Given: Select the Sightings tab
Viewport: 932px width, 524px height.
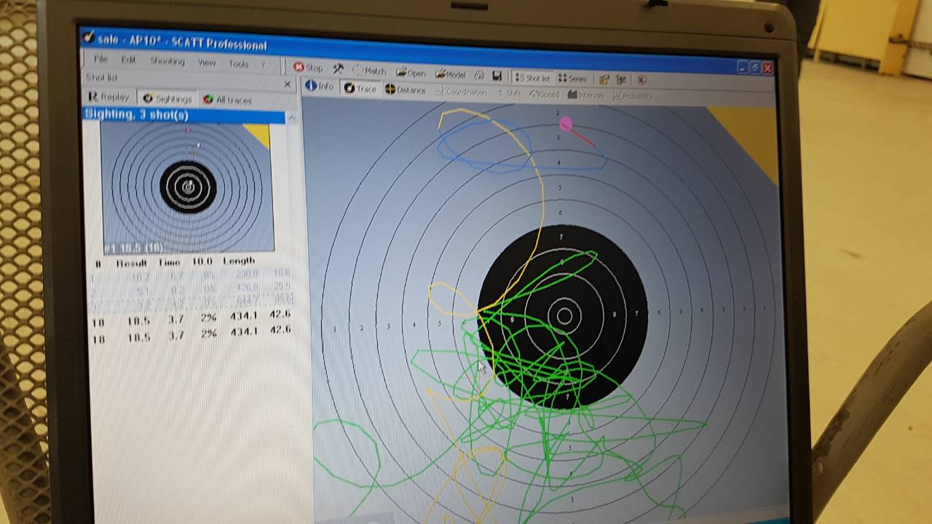Looking at the screenshot, I should pos(167,98).
